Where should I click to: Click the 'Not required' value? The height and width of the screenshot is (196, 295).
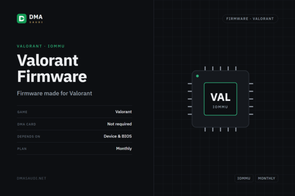(x=119, y=124)
